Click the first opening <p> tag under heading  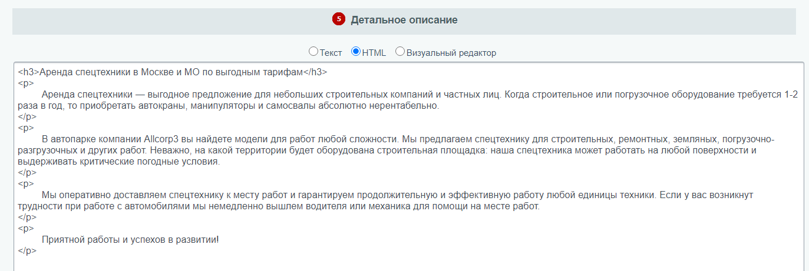coord(26,83)
